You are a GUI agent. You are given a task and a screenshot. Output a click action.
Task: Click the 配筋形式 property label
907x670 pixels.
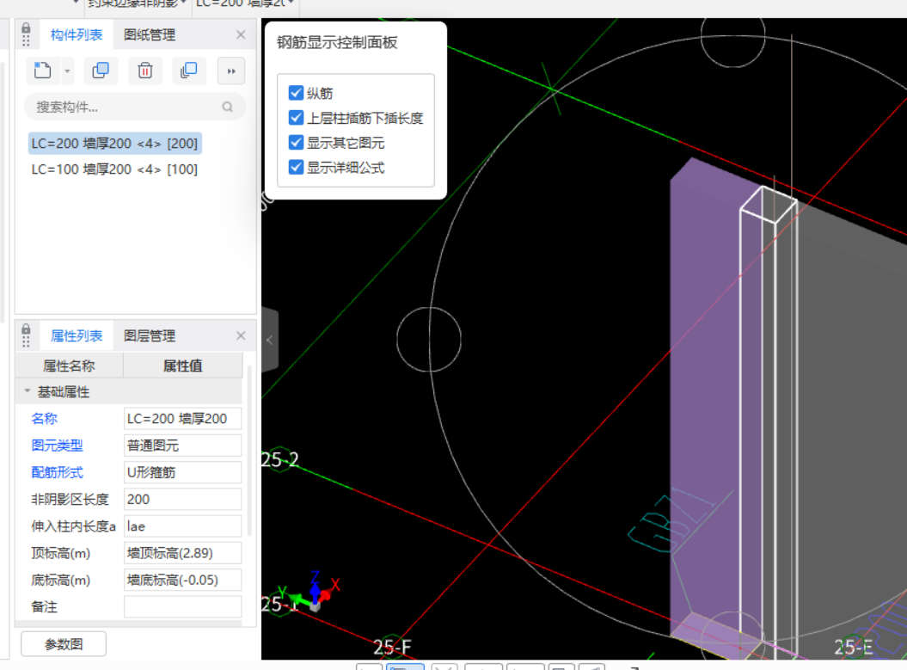(58, 472)
